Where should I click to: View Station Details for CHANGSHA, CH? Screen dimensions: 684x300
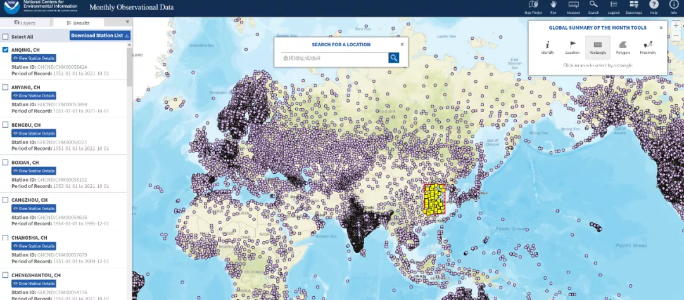(x=34, y=246)
